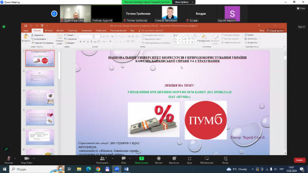308x173 pixels.
Task: Expand the arrow next to Participants
Action: point(112,158)
